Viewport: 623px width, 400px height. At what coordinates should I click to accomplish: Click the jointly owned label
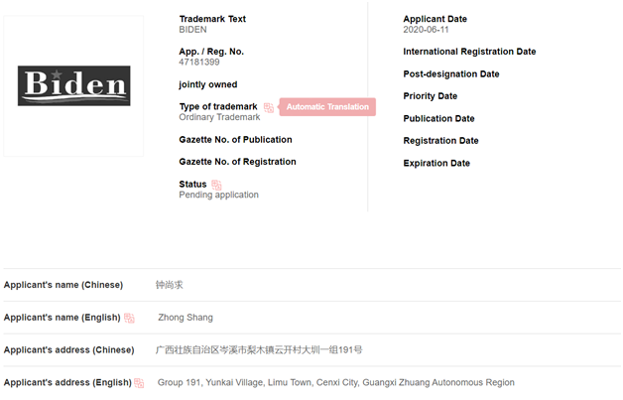click(x=207, y=84)
